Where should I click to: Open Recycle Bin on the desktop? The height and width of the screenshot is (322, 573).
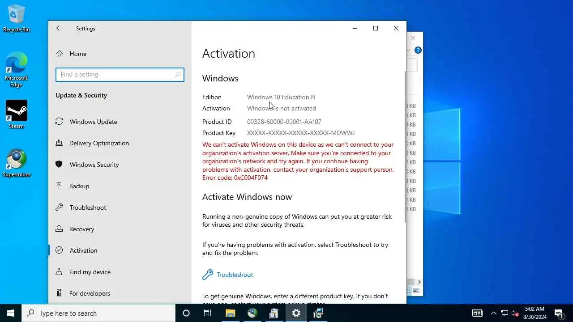(17, 19)
